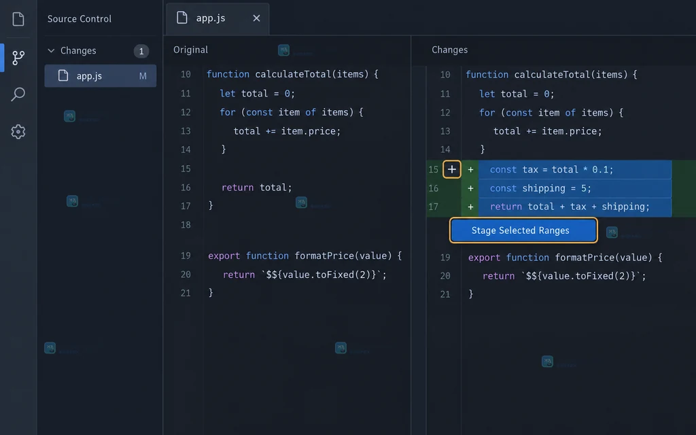
Task: Click the file icon on app.js tab
Action: 182,18
